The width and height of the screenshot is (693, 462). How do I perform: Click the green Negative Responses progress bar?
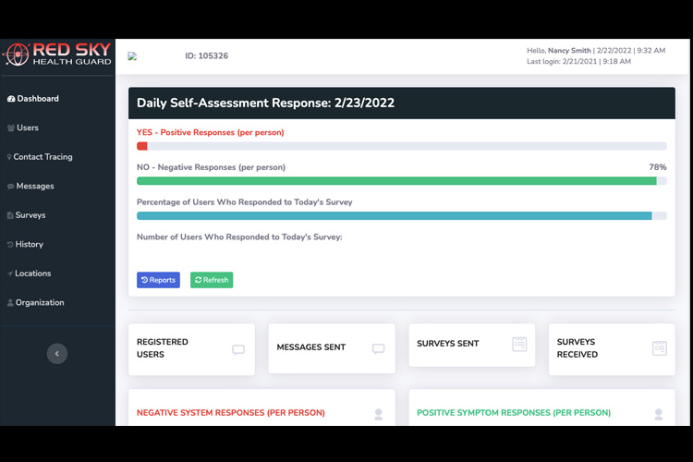pos(396,181)
